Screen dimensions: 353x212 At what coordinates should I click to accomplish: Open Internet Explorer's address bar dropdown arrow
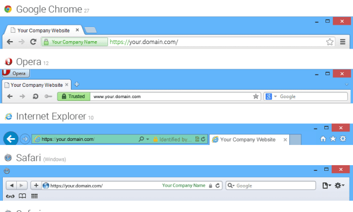tap(148, 139)
